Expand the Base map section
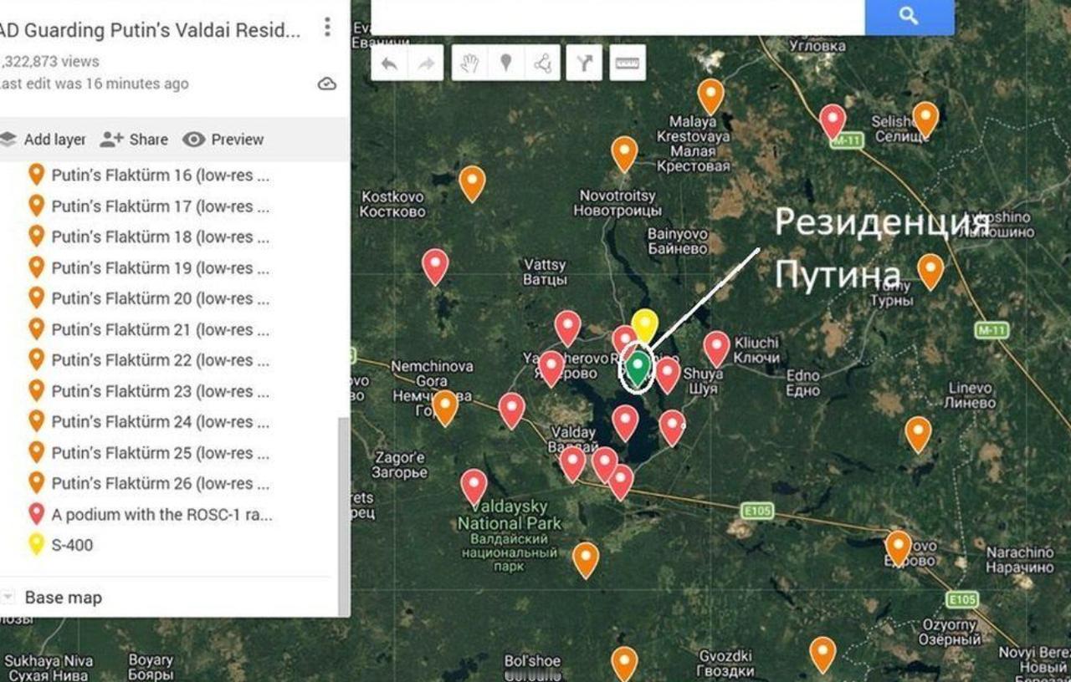The height and width of the screenshot is (682, 1071). 8,598
